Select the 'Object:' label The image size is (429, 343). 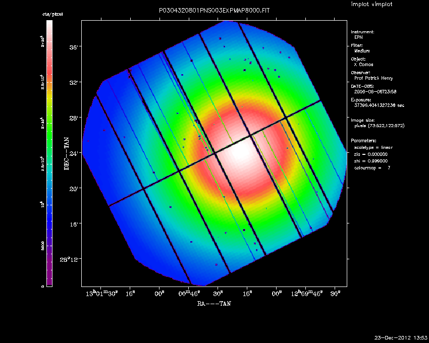[x=358, y=59]
